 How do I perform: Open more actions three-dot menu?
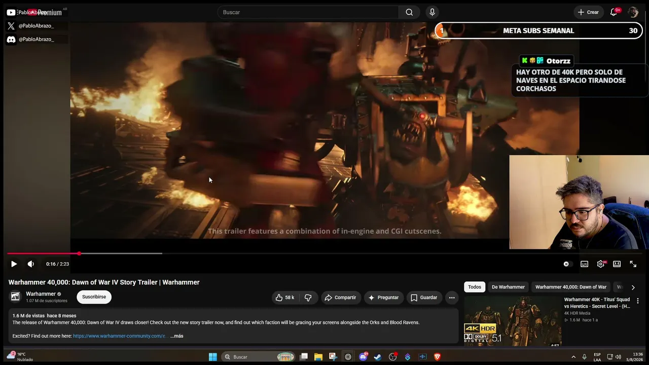pyautogui.click(x=452, y=298)
